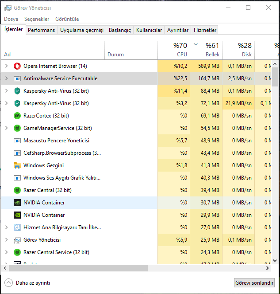Image resolution: width=280 pixels, height=294 pixels.
Task: Select the Razer Central (32 bit) name
Action: click(x=47, y=190)
